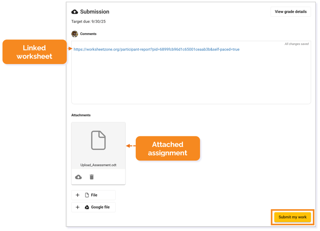Viewport: 320px width, 231px height.
Task: Submit my work with the yellow button
Action: pyautogui.click(x=293, y=217)
